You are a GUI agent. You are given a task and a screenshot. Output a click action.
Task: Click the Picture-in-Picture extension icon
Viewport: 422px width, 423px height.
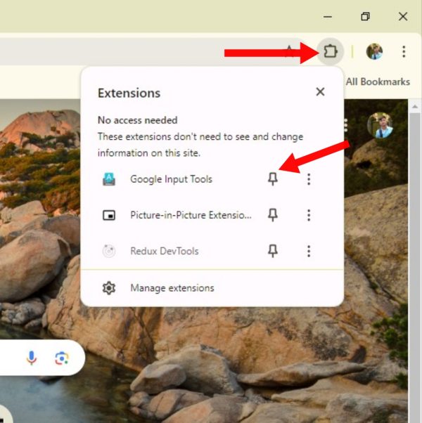coord(109,215)
